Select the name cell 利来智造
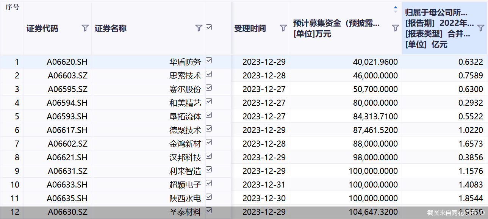488x219 pixels. click(185, 171)
